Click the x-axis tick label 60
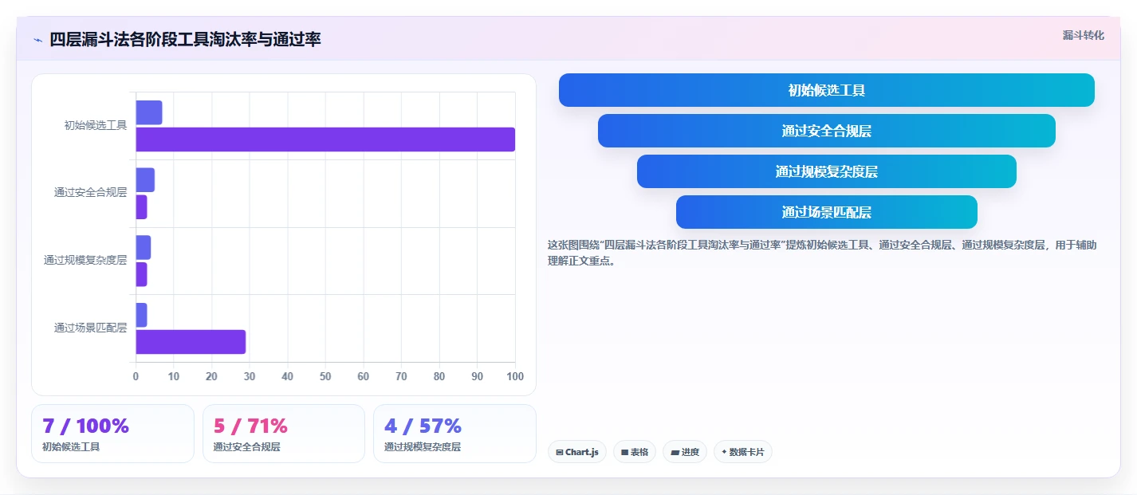The image size is (1137, 495). pyautogui.click(x=364, y=376)
